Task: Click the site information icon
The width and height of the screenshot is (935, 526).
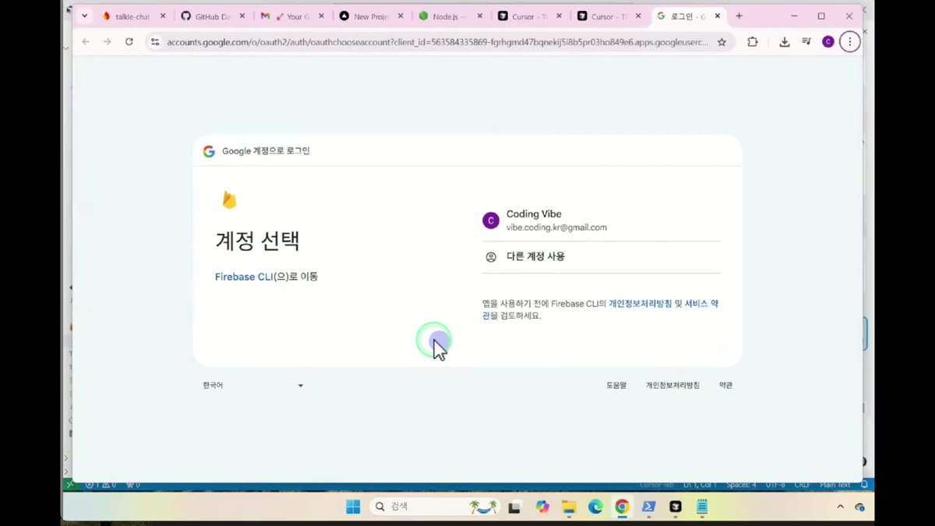Action: tap(155, 42)
